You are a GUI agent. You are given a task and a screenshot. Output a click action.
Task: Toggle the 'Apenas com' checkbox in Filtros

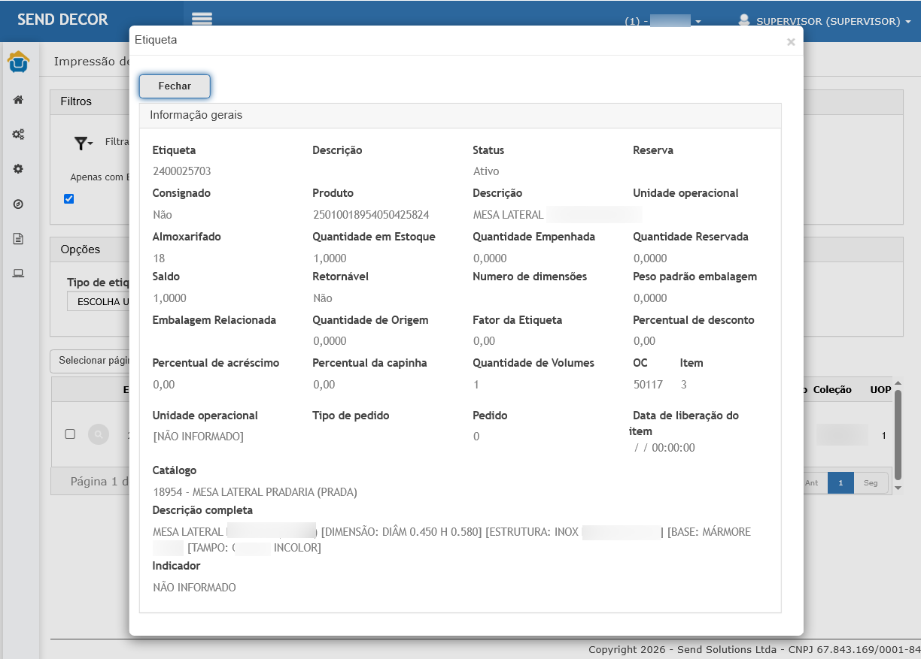[69, 199]
